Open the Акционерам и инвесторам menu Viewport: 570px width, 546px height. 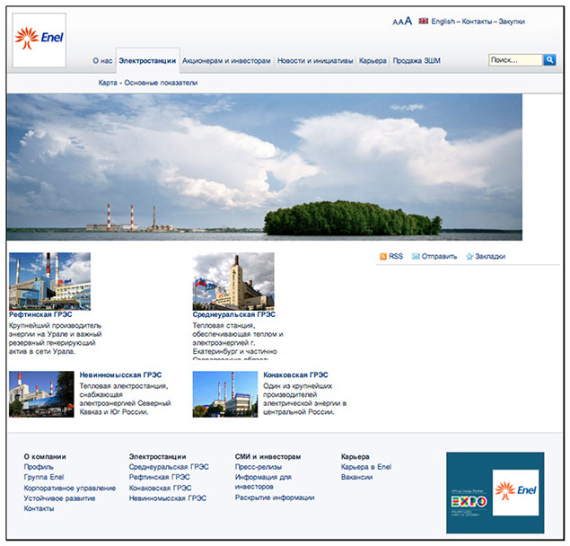point(226,61)
